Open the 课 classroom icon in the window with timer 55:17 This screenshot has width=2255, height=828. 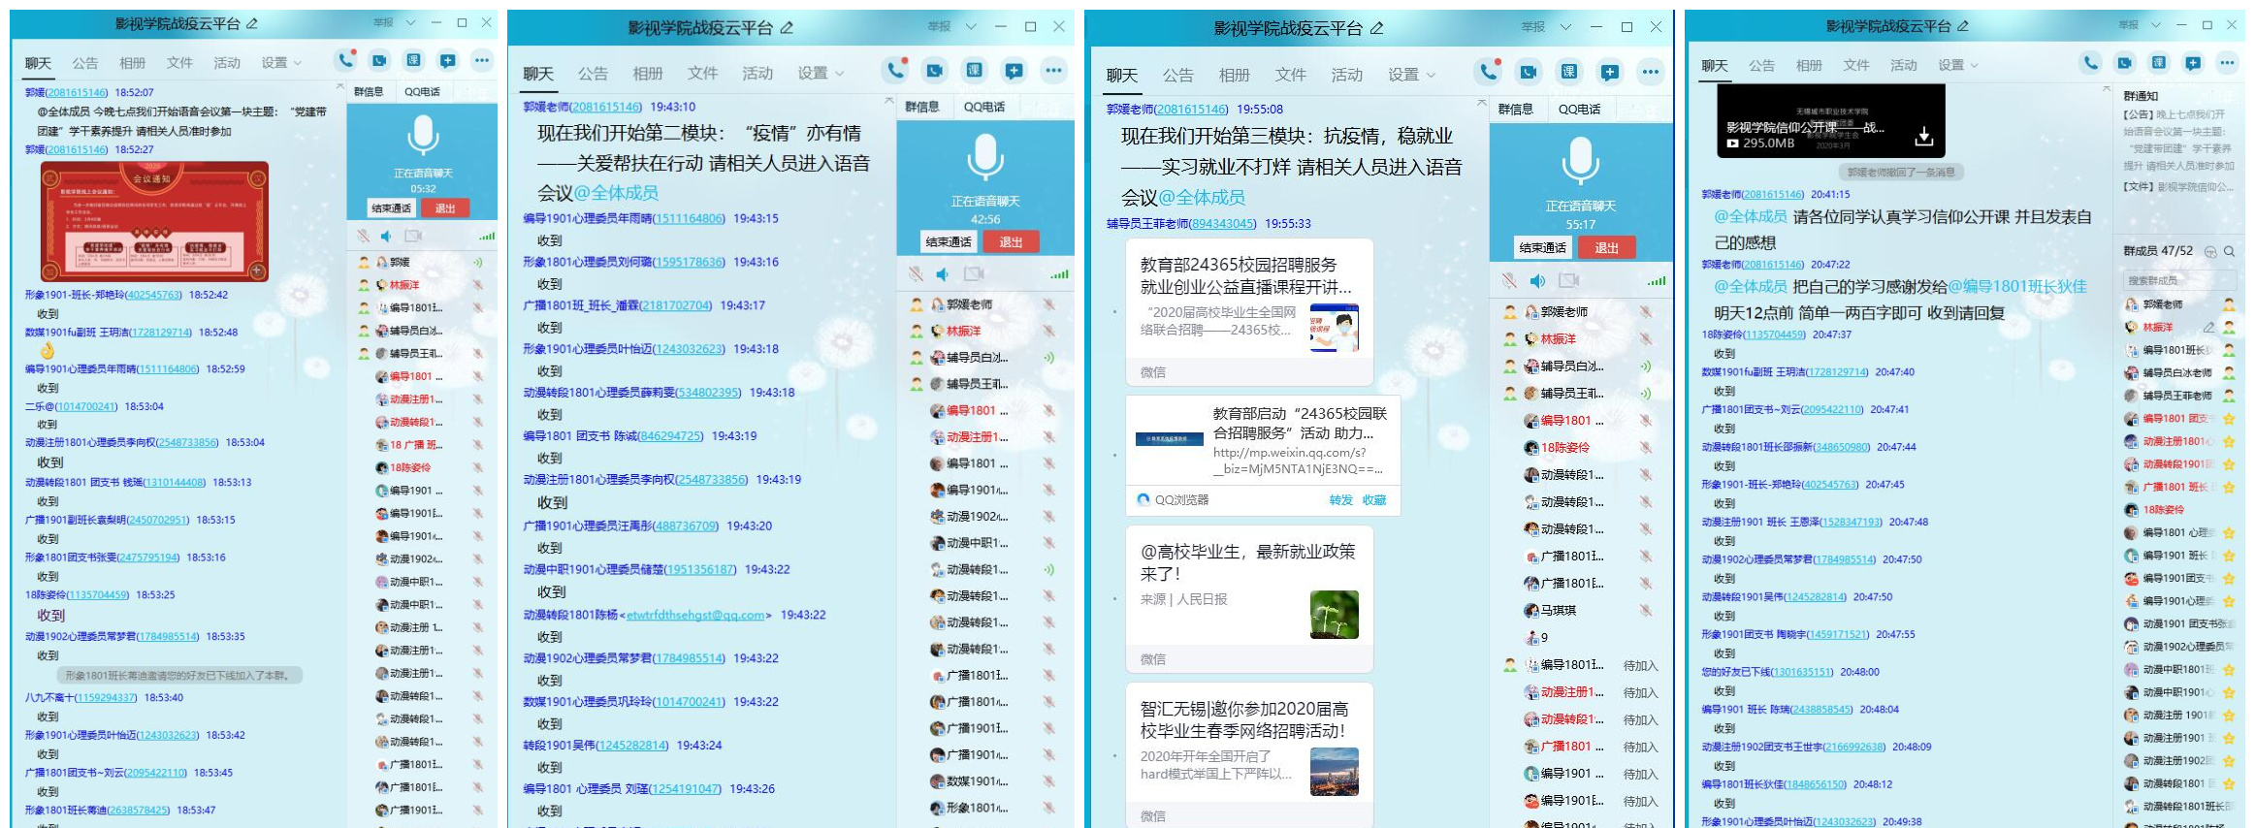click(x=1568, y=72)
